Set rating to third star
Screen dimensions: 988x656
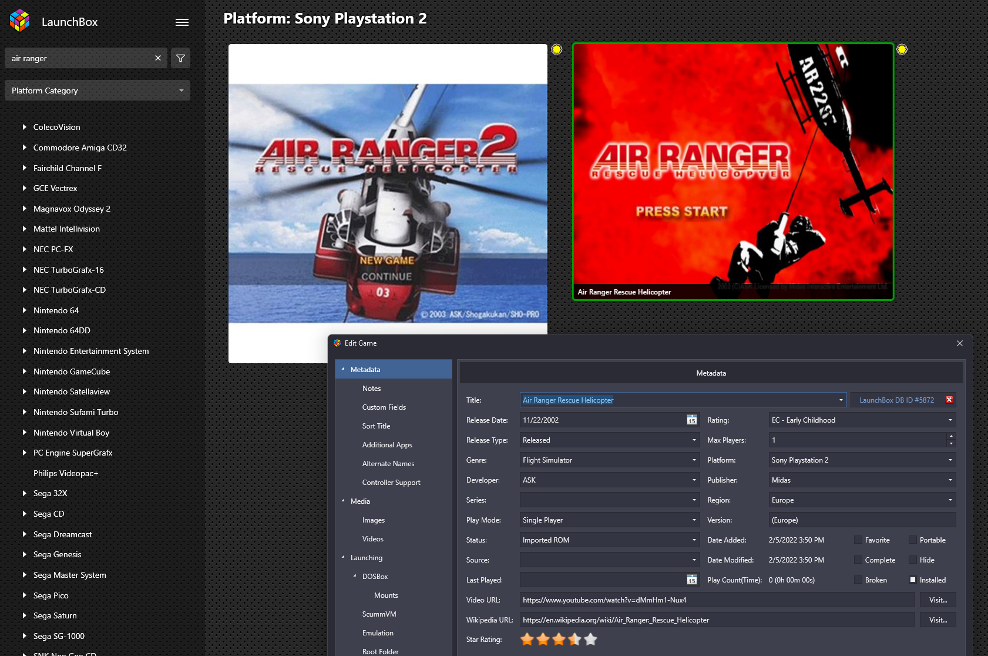pyautogui.click(x=559, y=640)
